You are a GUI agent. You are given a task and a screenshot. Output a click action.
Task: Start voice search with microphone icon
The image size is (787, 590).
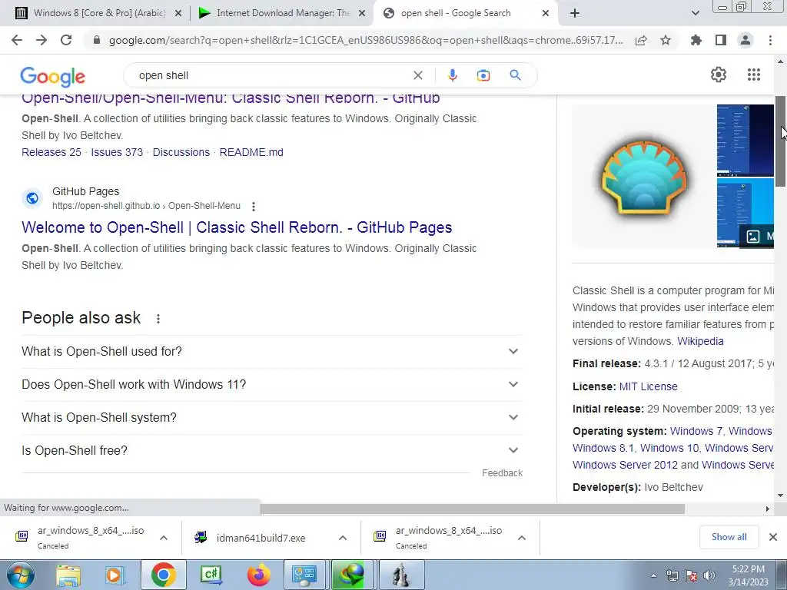click(452, 75)
